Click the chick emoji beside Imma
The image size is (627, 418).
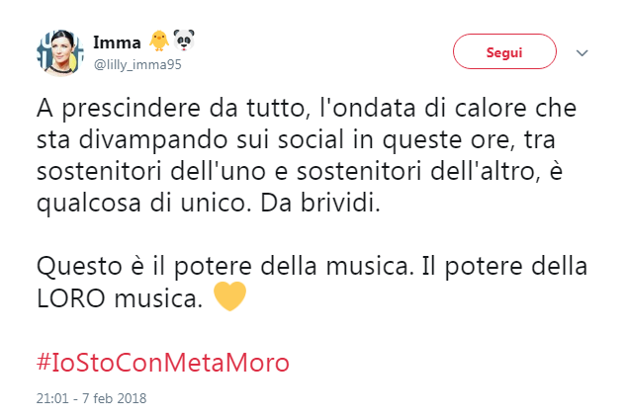point(158,42)
